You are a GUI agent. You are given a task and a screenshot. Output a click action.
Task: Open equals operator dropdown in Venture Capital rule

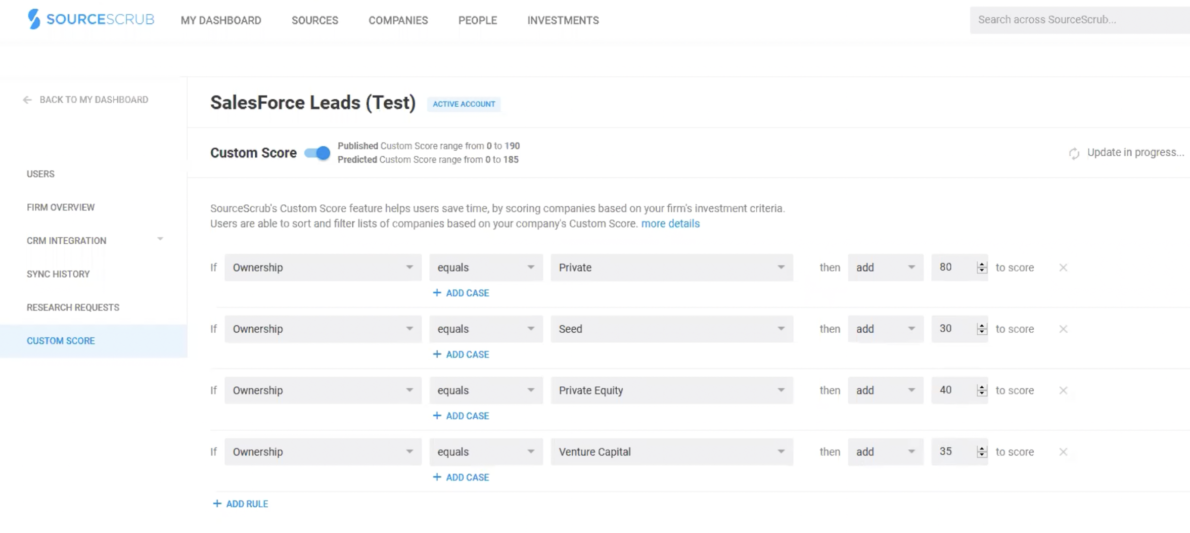click(x=486, y=452)
